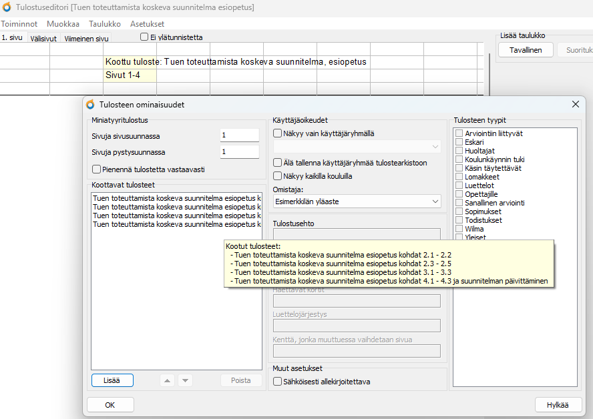Close the Tulosteen ominaisuudet dialog
The height and width of the screenshot is (419, 593).
coord(575,104)
